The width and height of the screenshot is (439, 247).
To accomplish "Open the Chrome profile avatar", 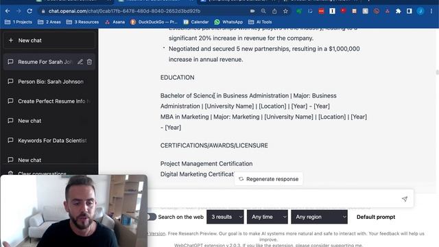I will click(420, 11).
